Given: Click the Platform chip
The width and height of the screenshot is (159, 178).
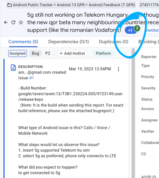Looking at the screenshot, I should (103, 53).
